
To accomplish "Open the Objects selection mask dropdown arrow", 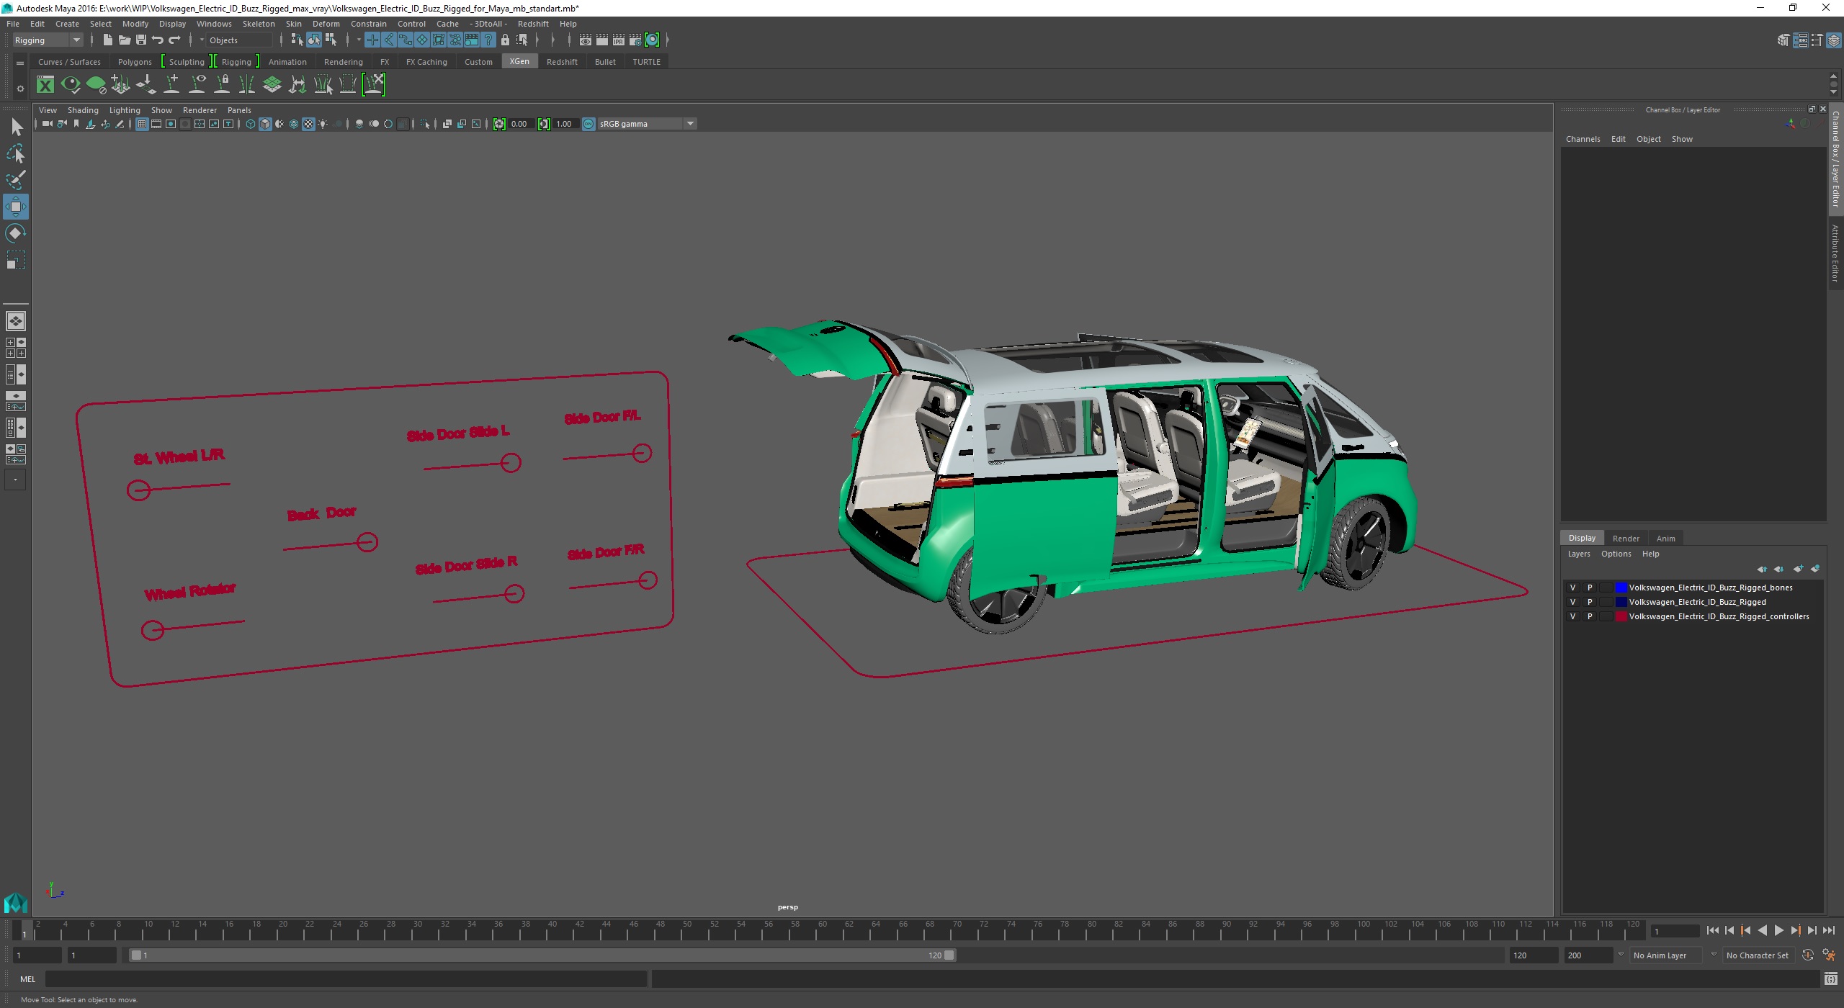I will pyautogui.click(x=202, y=40).
